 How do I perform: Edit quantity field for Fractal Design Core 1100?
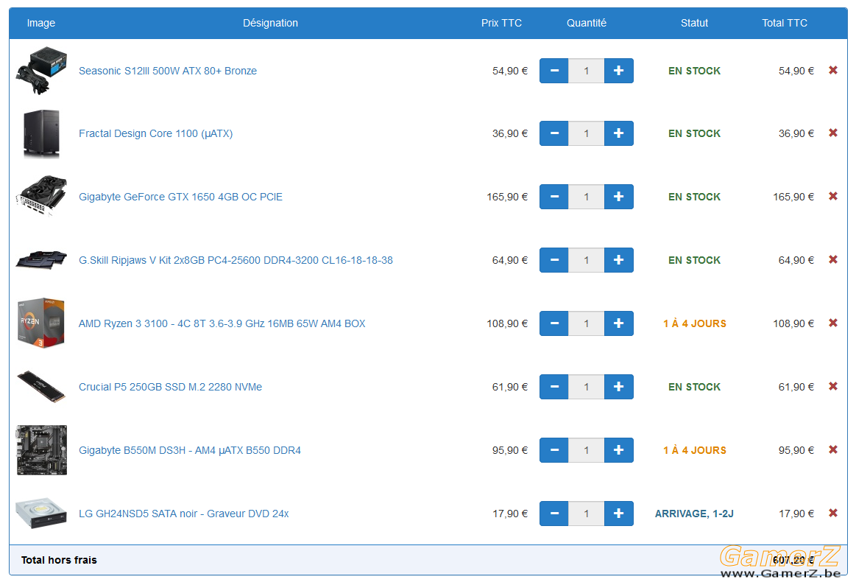pyautogui.click(x=587, y=133)
